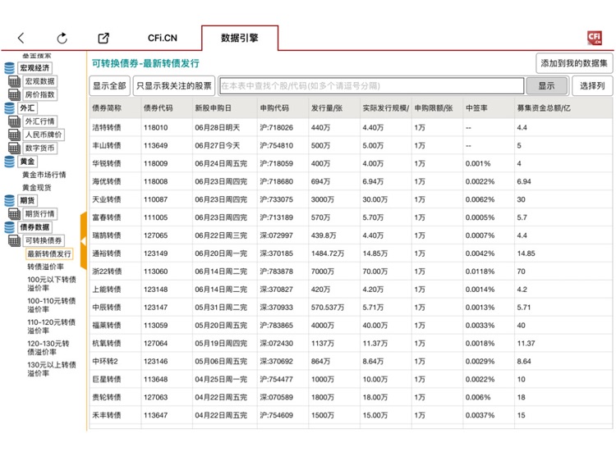Click table icon beside 人民币牌价
Viewport: 616px width, 461px height.
tap(14, 135)
